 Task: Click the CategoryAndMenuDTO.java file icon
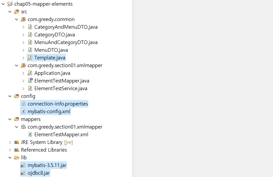(30, 27)
